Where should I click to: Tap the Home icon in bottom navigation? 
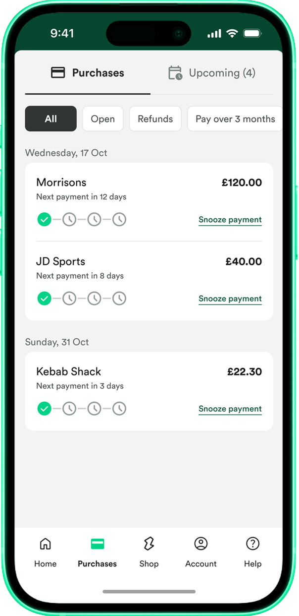(x=45, y=544)
